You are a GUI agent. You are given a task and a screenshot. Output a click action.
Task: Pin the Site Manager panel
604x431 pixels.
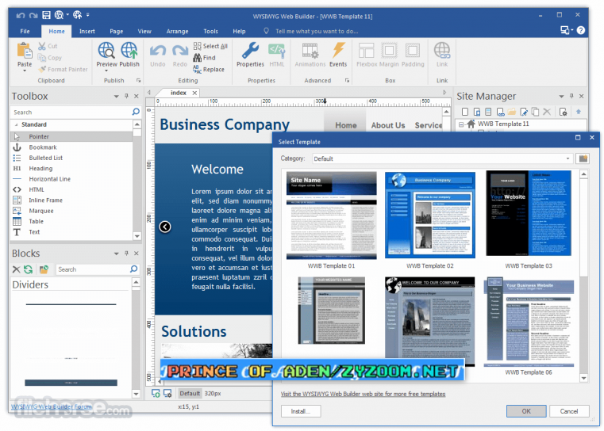coord(571,96)
